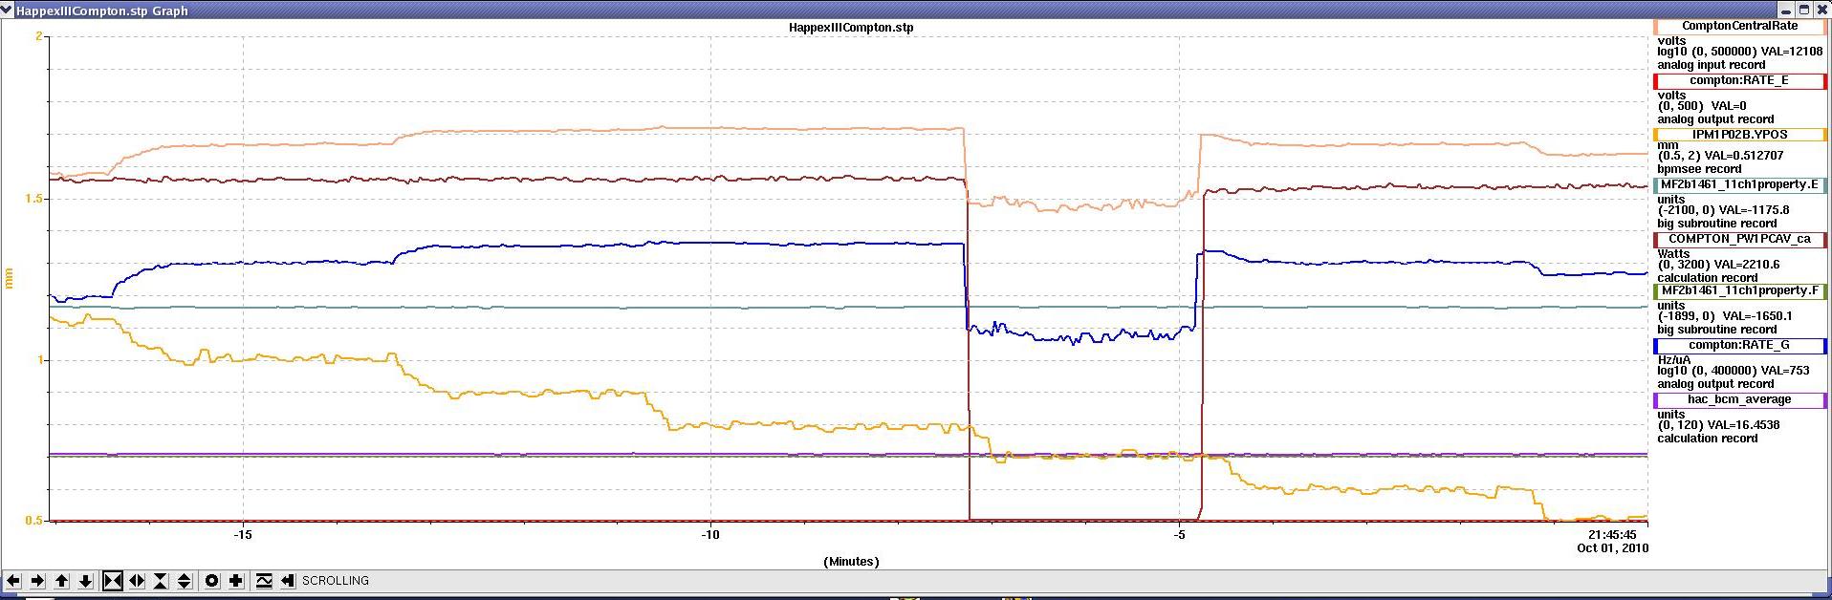This screenshot has width=1832, height=600.
Task: Click the window title 'HappexIIICompton.stp Graph'
Action: coord(102,11)
